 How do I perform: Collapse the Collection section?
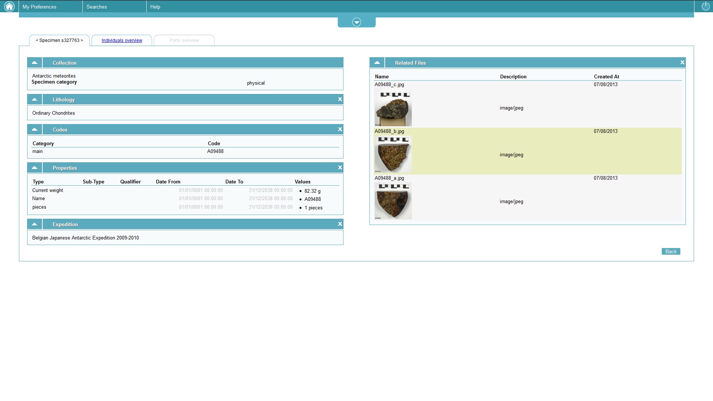point(35,62)
